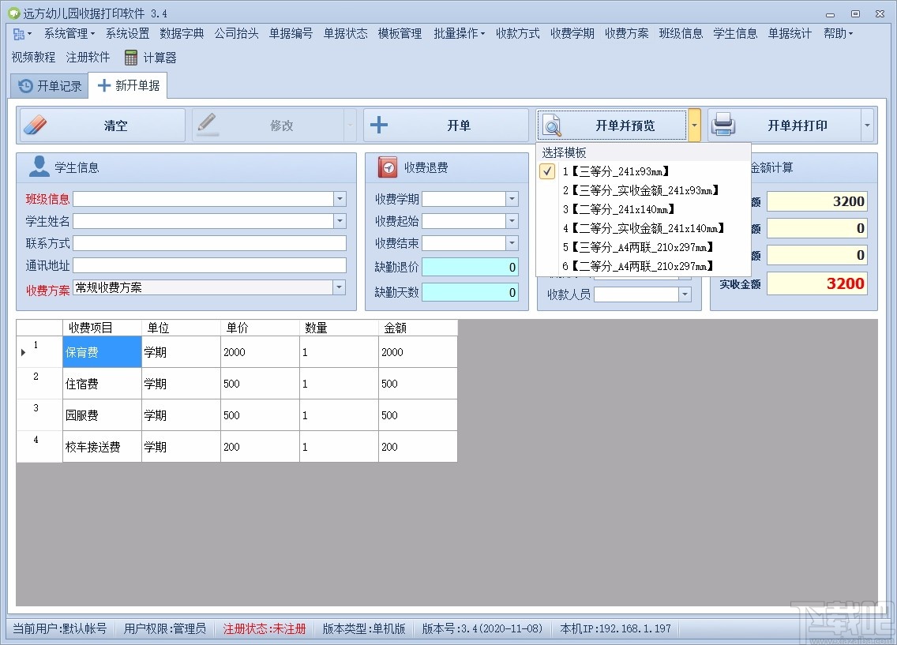
Task: Open the 批量操作 menu
Action: [x=459, y=34]
